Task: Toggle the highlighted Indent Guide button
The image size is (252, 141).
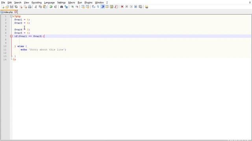Action: 102,7
